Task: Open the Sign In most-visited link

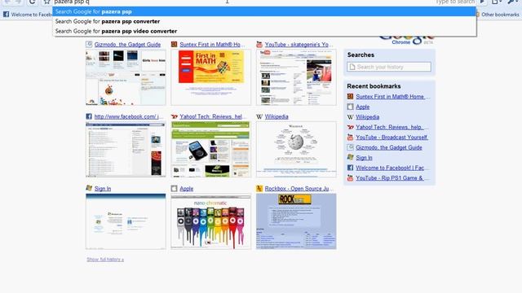Action: 103,189
